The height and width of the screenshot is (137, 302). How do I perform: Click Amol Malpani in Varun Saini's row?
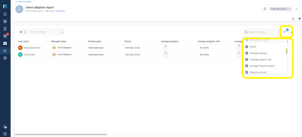click(x=65, y=55)
